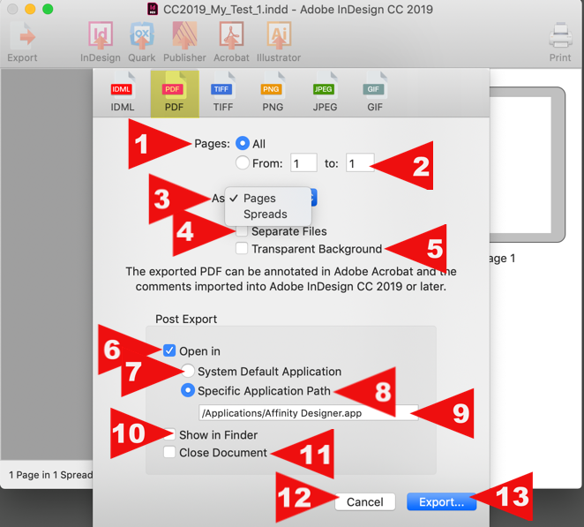Click the page 1 thumbnail preview

pyautogui.click(x=521, y=165)
